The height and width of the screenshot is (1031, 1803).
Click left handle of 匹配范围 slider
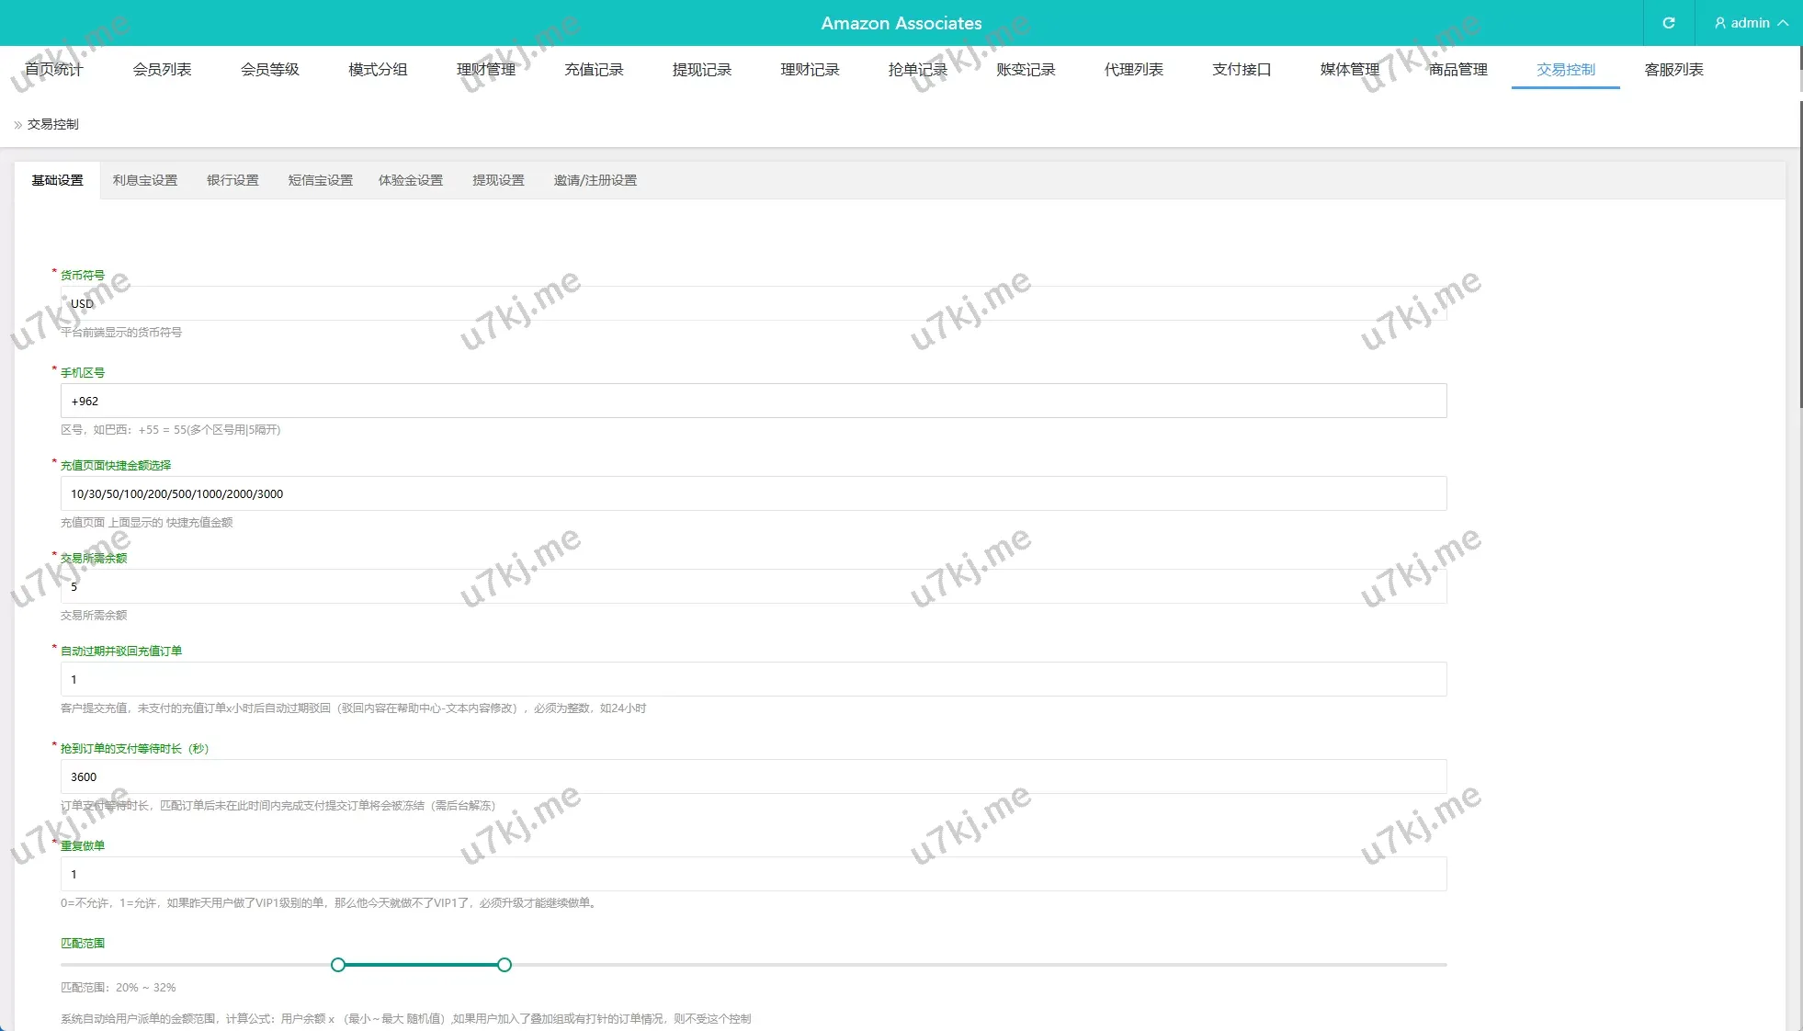(x=338, y=965)
